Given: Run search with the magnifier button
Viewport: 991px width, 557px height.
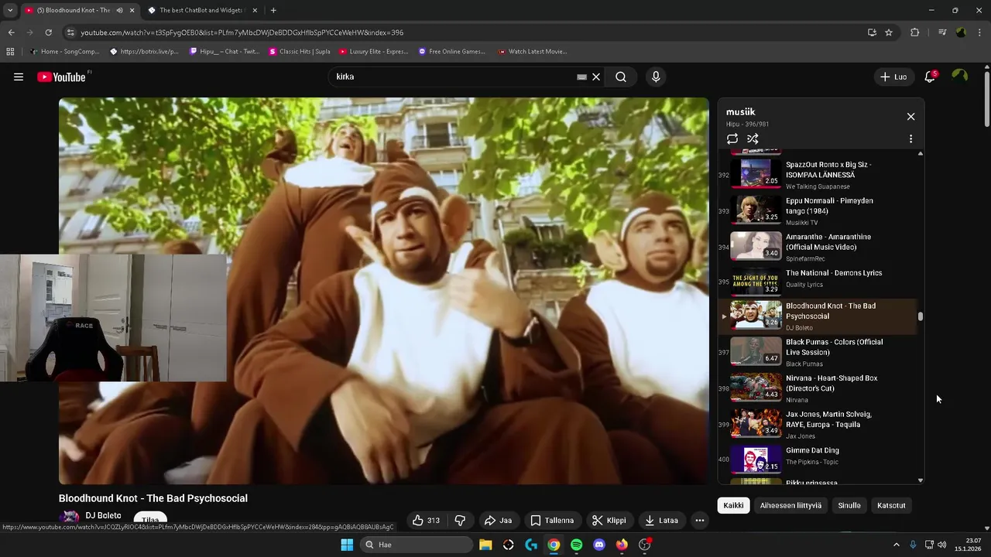Looking at the screenshot, I should pos(621,77).
